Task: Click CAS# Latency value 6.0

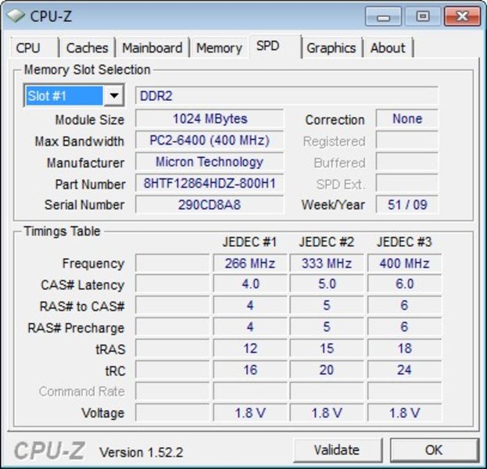Action: (x=404, y=284)
